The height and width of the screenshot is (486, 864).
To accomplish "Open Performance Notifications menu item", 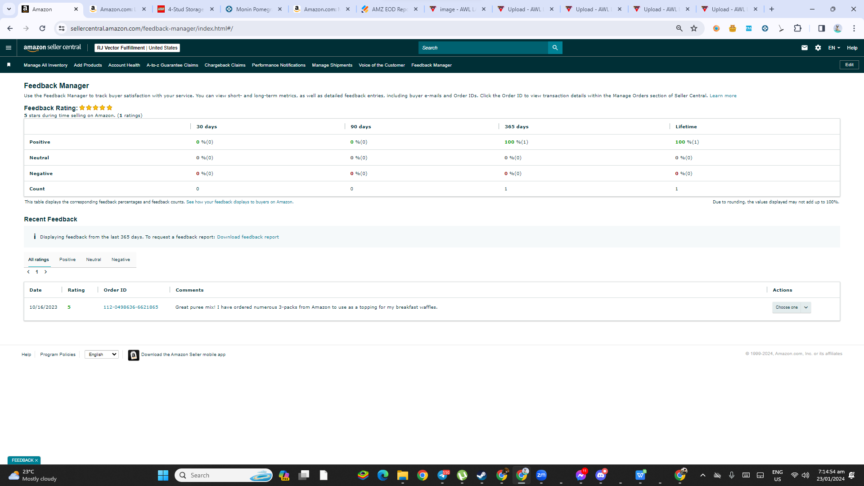I will [279, 65].
